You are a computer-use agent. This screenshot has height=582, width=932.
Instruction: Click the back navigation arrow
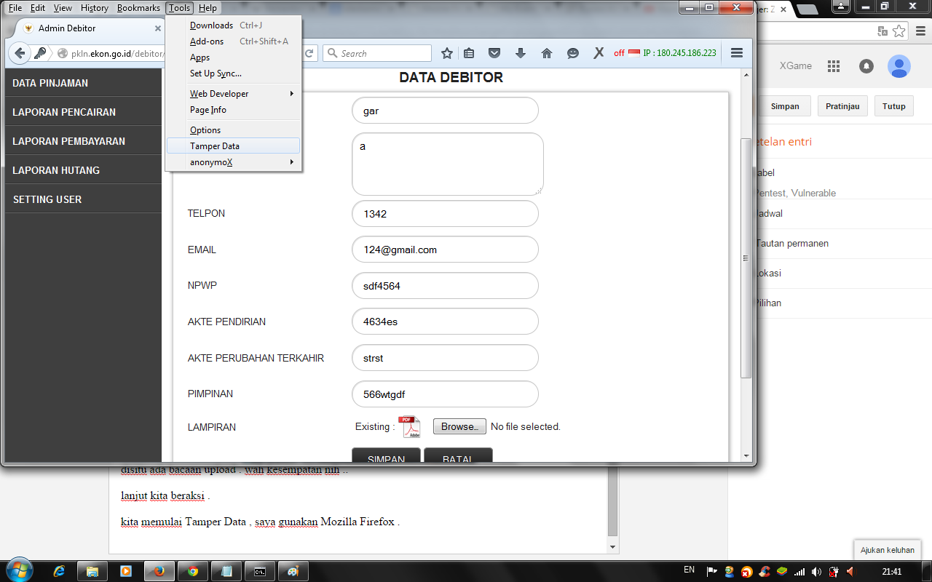(x=18, y=53)
